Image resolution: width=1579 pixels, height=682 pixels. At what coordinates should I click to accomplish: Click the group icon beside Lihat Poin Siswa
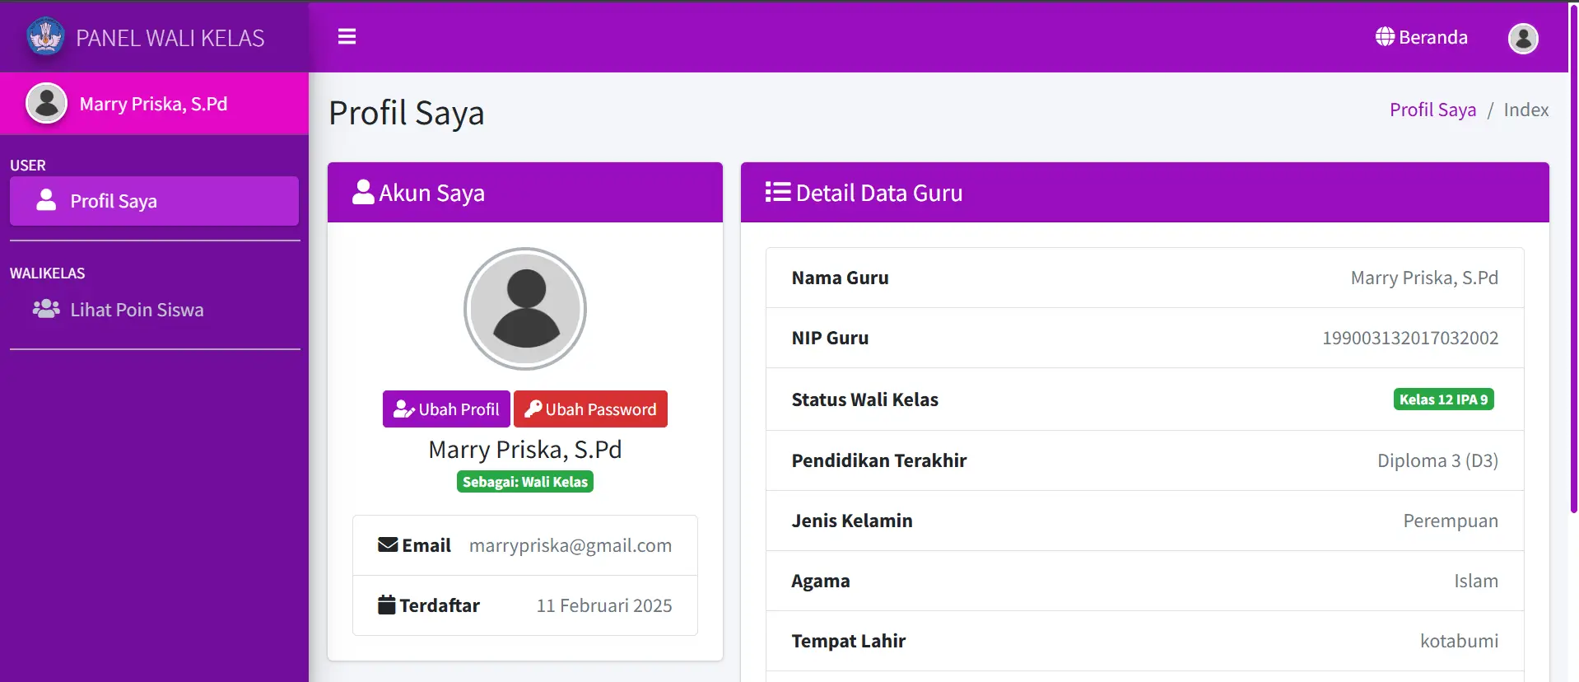click(46, 309)
